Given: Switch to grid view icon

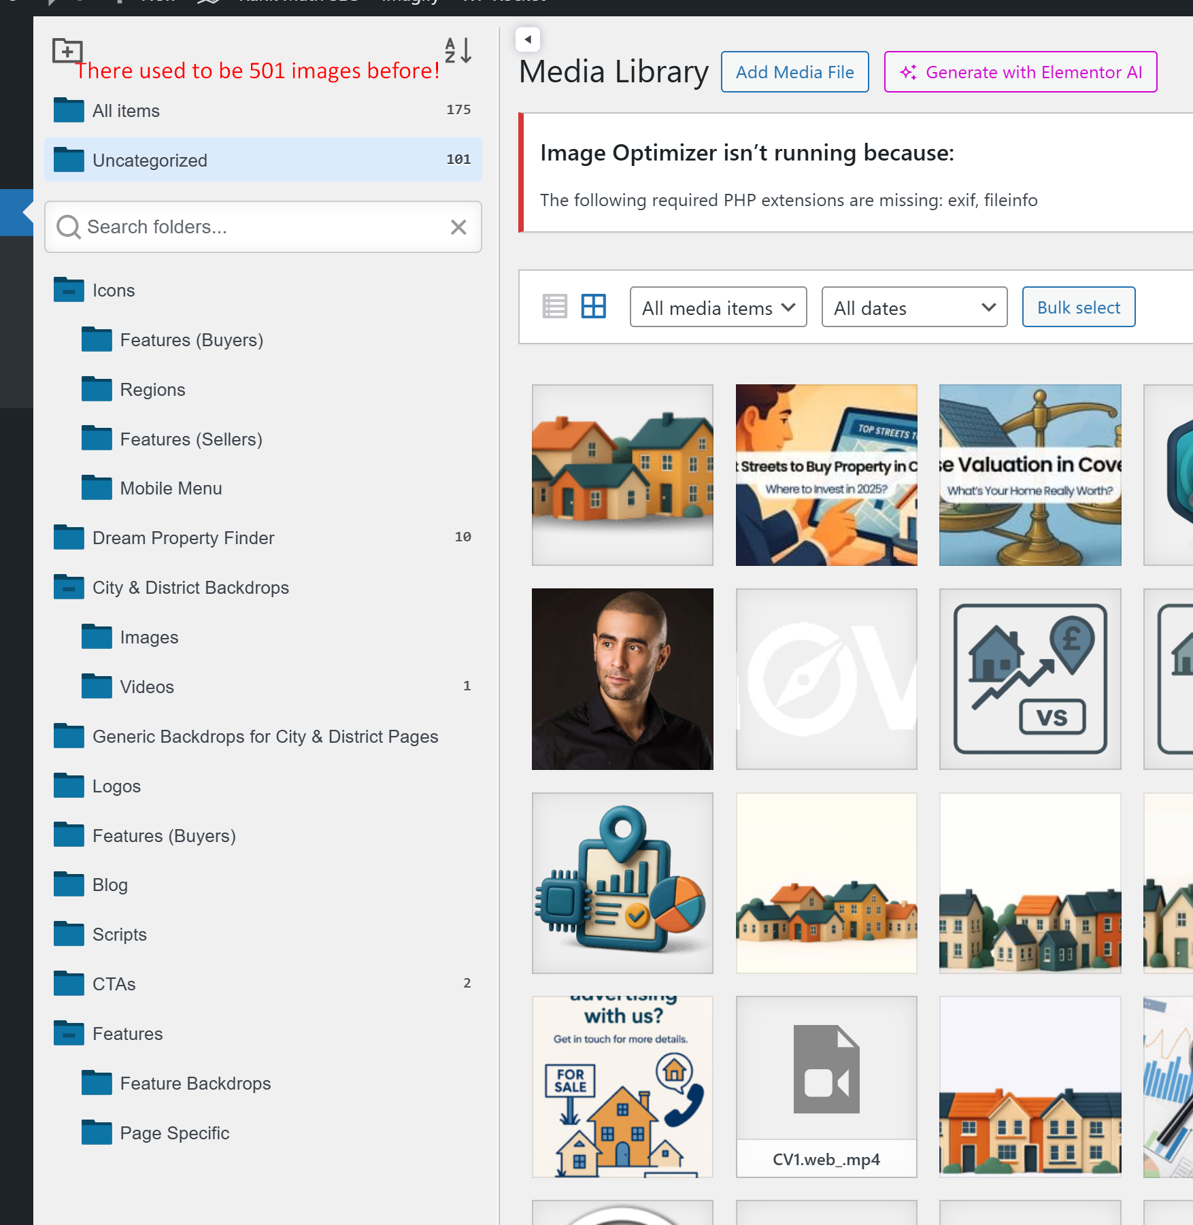Looking at the screenshot, I should pyautogui.click(x=593, y=306).
